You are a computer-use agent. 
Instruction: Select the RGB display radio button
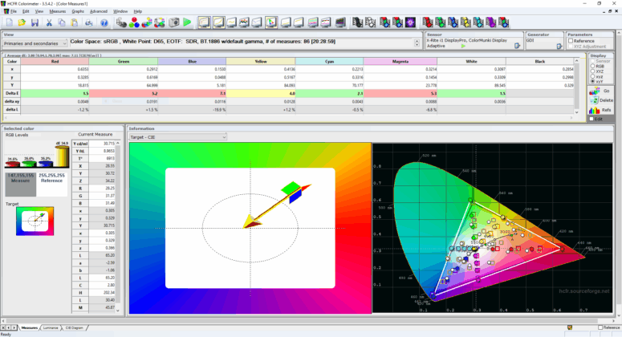(x=592, y=67)
